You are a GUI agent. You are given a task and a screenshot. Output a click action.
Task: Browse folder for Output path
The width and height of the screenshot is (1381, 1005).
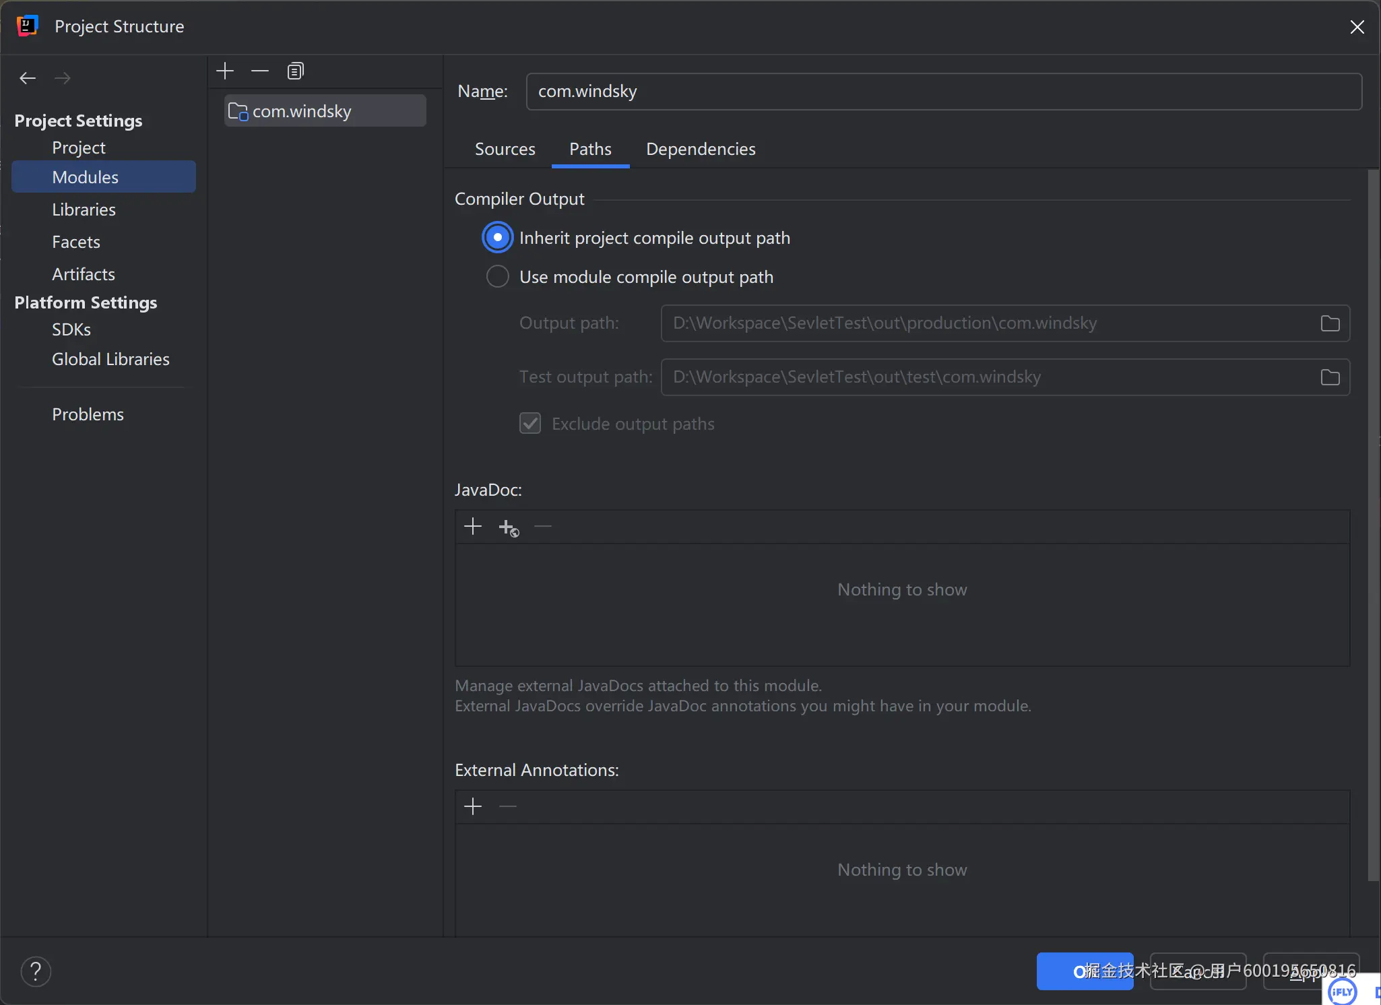pos(1330,323)
